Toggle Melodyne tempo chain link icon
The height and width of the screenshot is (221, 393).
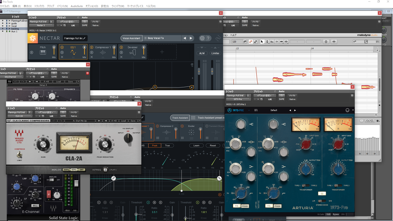[x=245, y=42]
